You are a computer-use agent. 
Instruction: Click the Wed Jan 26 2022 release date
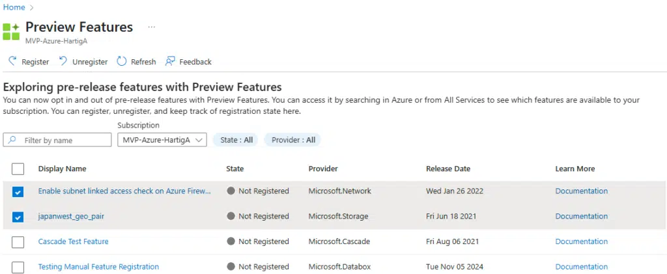click(x=454, y=191)
